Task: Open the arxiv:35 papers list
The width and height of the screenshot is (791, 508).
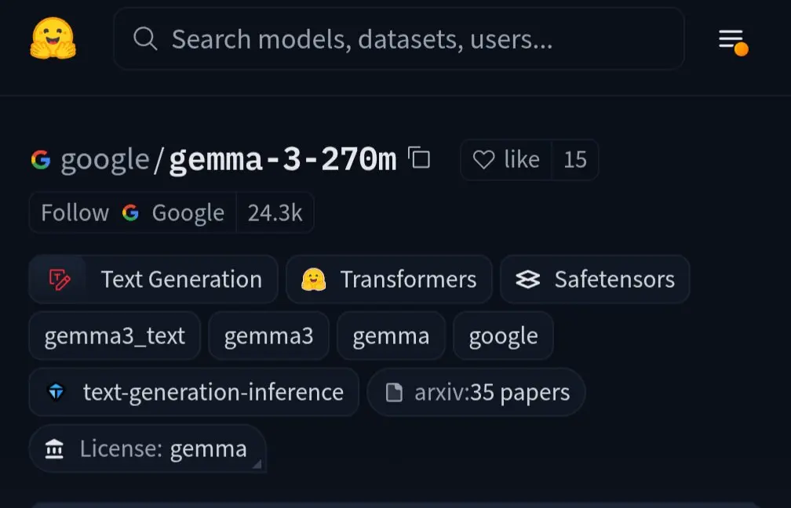Action: tap(476, 392)
